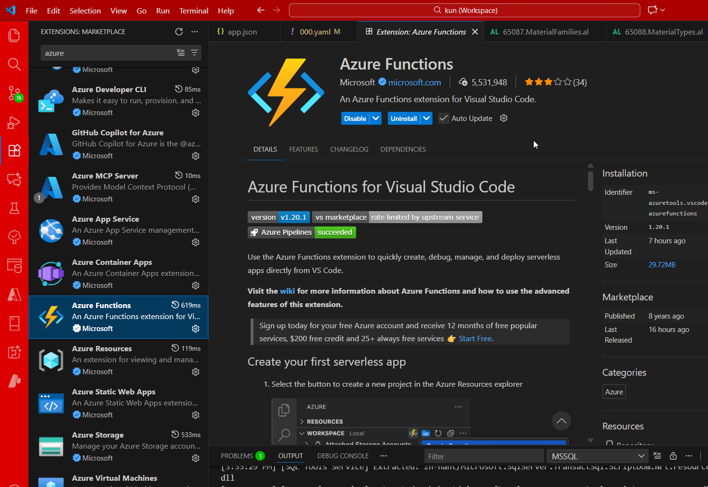Select Azure Storage extension in list

point(119,447)
